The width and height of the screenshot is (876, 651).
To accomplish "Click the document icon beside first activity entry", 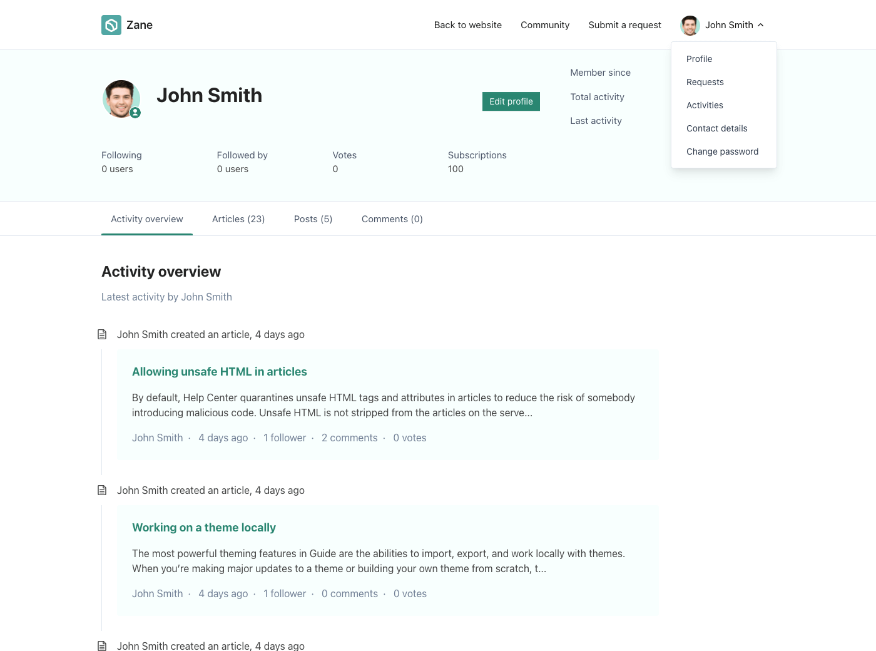I will [x=102, y=334].
